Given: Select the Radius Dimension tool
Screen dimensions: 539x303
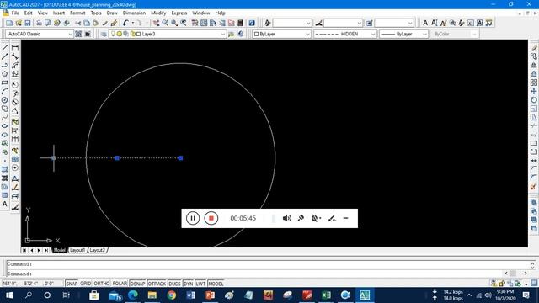Looking at the screenshot, I should click(x=15, y=84).
